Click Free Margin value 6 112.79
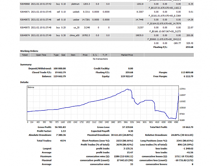The height and width of the screenshot is (166, 217). click(x=189, y=76)
